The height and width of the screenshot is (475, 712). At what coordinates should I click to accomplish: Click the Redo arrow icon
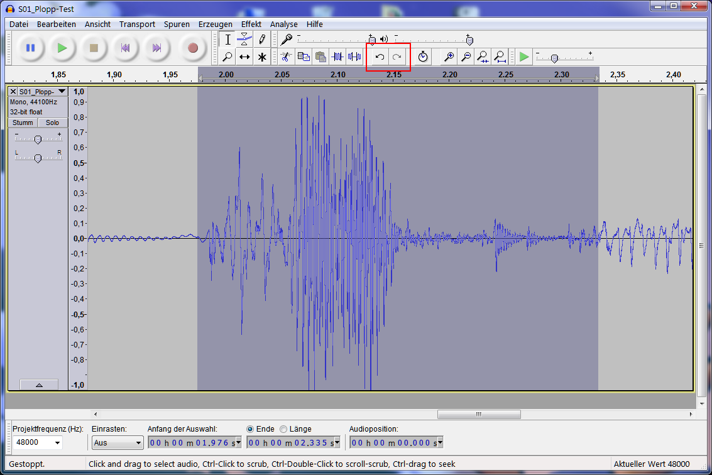click(397, 57)
